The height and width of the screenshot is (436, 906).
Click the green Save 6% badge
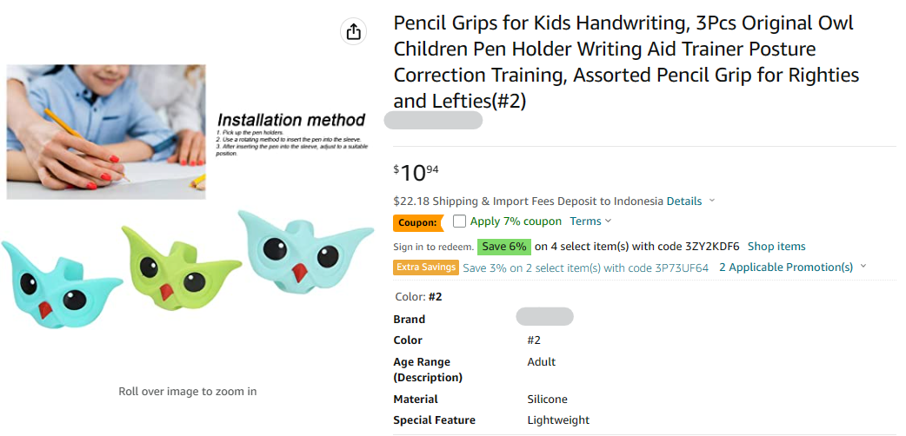[504, 247]
